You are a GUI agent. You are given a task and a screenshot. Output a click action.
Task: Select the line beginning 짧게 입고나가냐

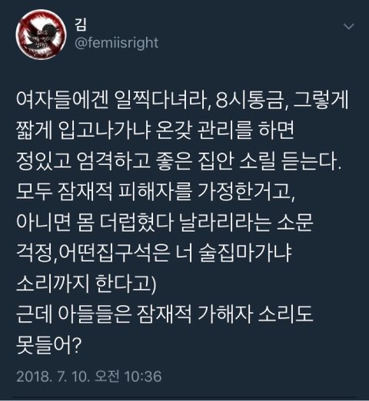(155, 130)
